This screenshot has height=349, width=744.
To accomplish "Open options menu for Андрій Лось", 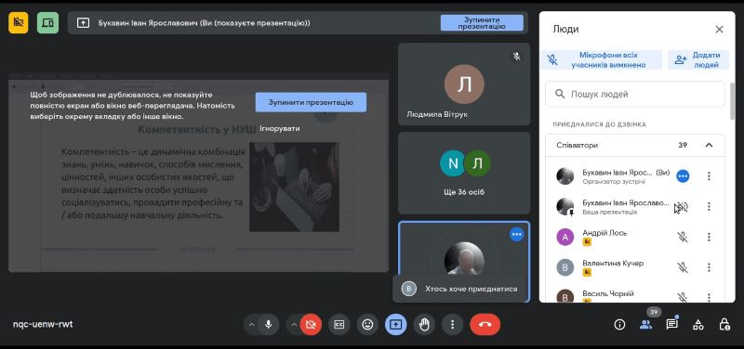I will click(709, 237).
